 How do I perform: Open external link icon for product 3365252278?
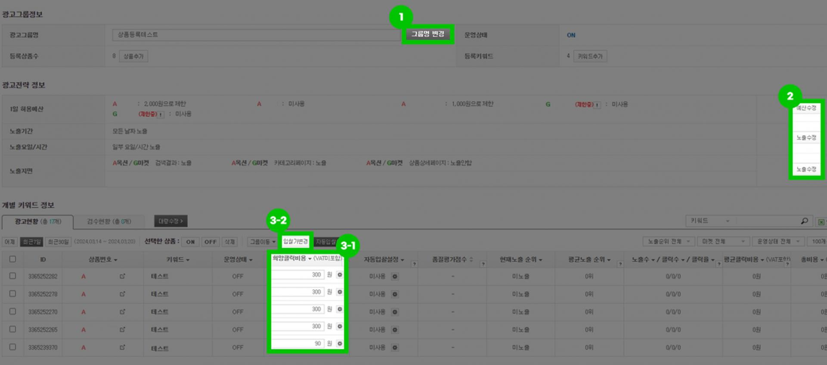(x=122, y=294)
